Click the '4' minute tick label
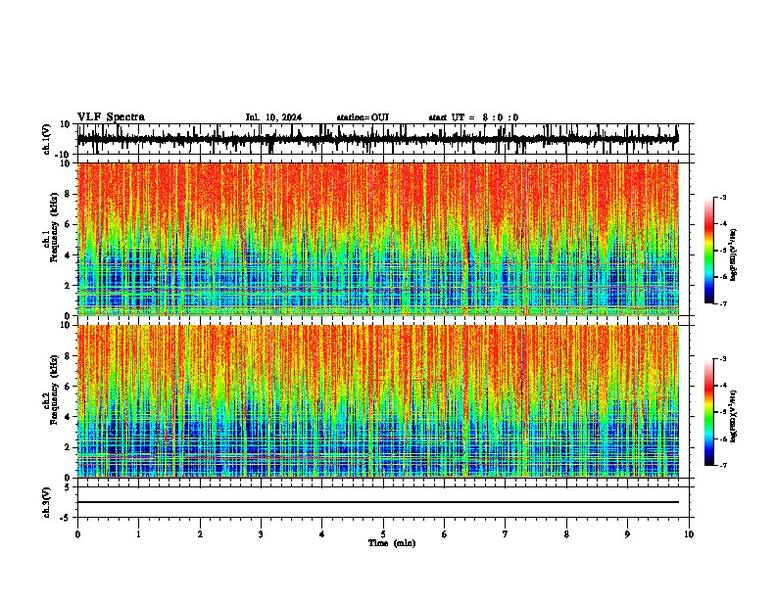Screen dimensions: 776x599 322,534
